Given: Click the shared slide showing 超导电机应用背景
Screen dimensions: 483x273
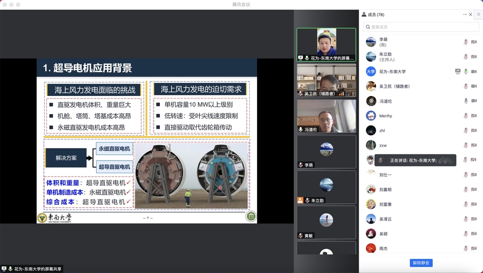Looking at the screenshot, I should 147,141.
